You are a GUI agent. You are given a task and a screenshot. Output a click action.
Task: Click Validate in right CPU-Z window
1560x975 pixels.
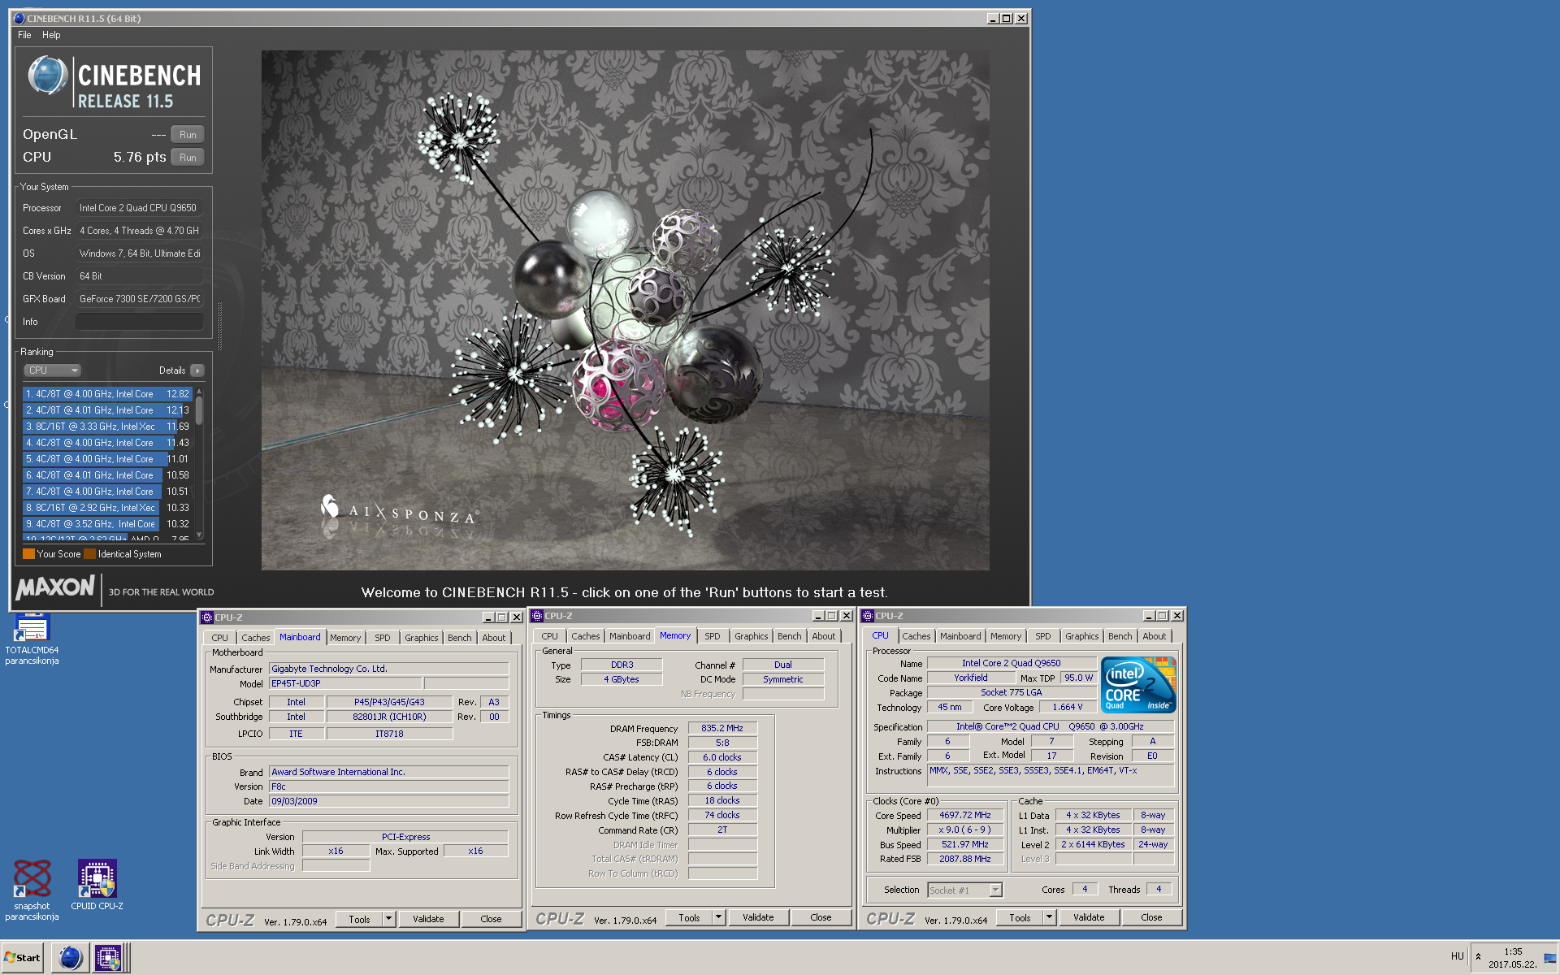pos(1089,917)
